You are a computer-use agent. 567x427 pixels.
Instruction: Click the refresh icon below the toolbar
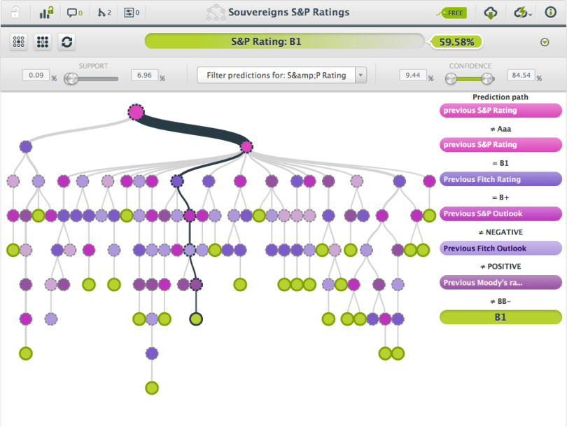coord(66,41)
